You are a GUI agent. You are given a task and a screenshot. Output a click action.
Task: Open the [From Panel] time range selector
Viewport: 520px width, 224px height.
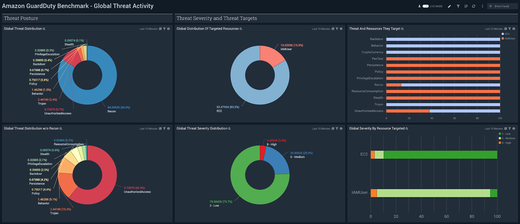click(503, 6)
